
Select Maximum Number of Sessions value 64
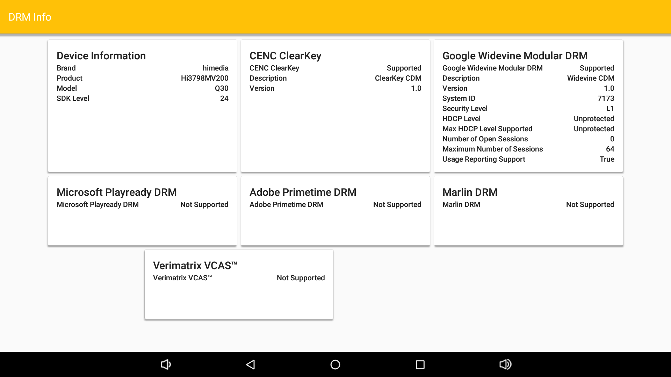[x=610, y=149]
